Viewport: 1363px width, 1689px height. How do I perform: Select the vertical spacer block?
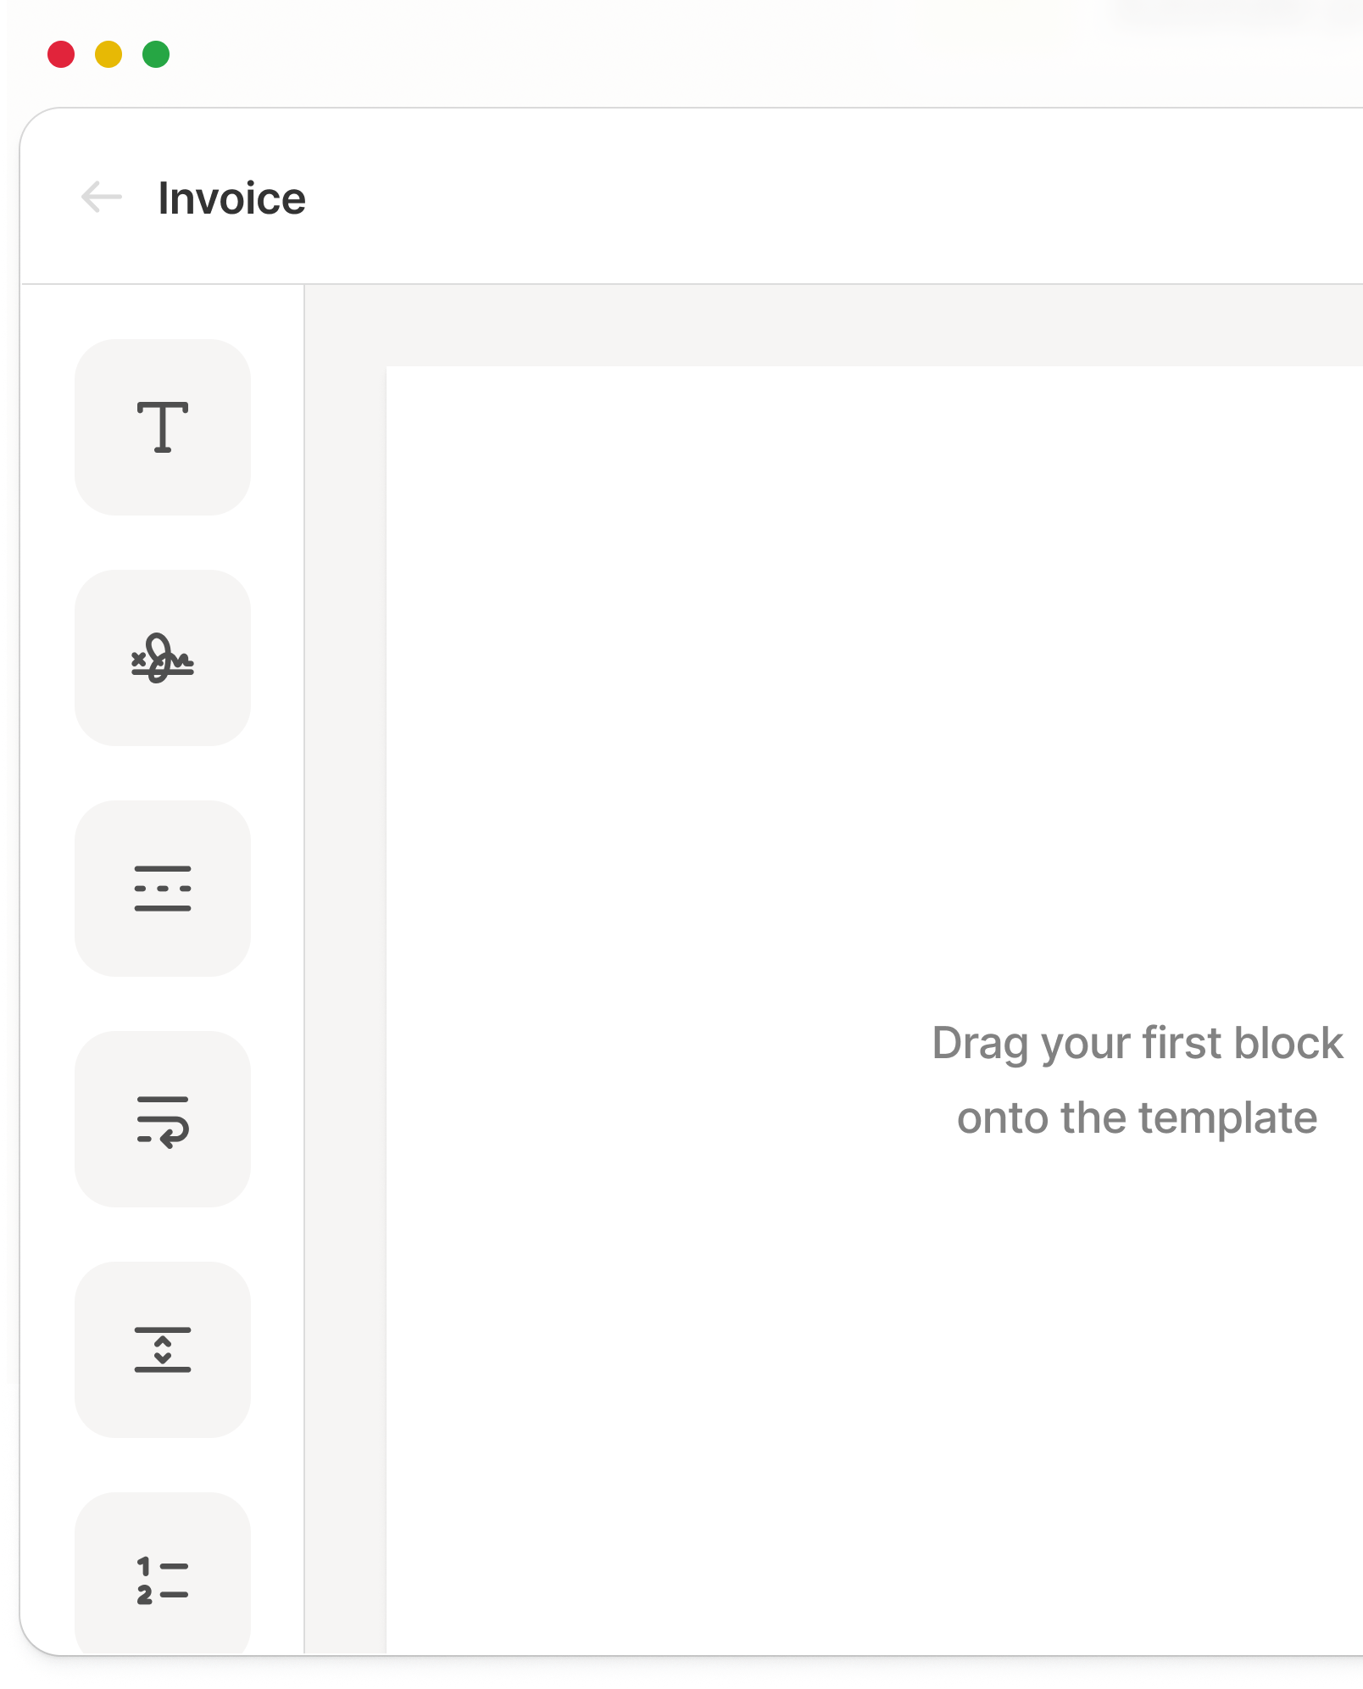coord(163,1350)
